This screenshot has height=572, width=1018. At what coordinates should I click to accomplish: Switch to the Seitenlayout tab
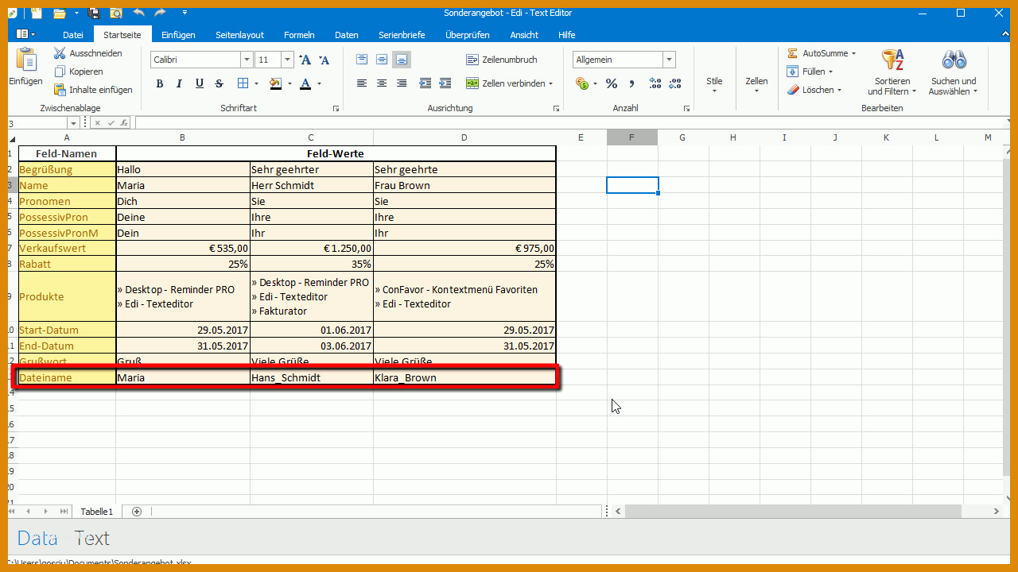click(x=239, y=35)
